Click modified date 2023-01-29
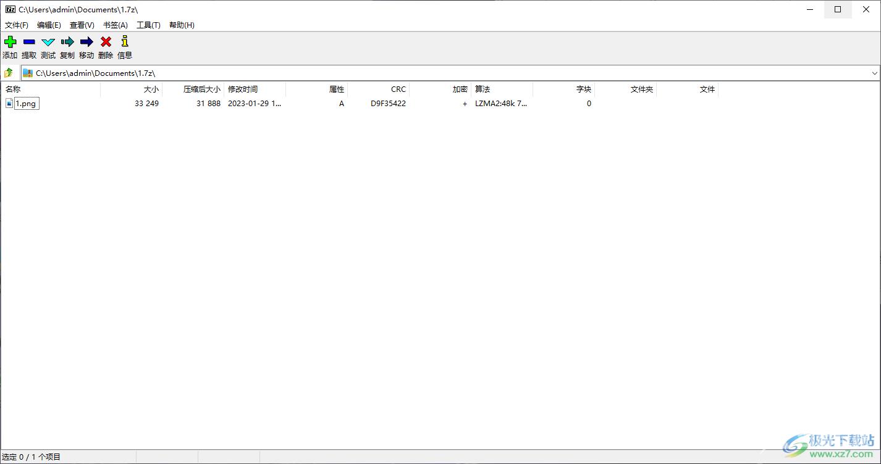 (x=255, y=104)
